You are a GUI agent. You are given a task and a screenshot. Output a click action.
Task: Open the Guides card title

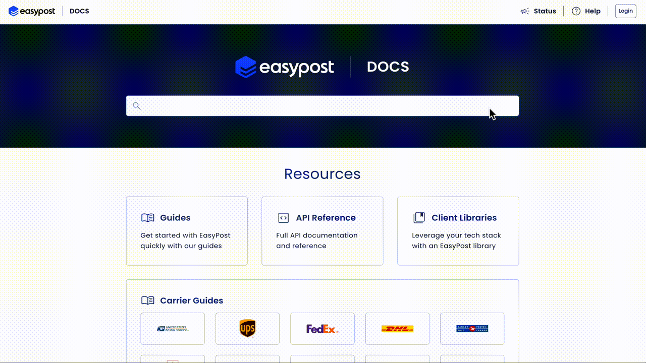[175, 218]
